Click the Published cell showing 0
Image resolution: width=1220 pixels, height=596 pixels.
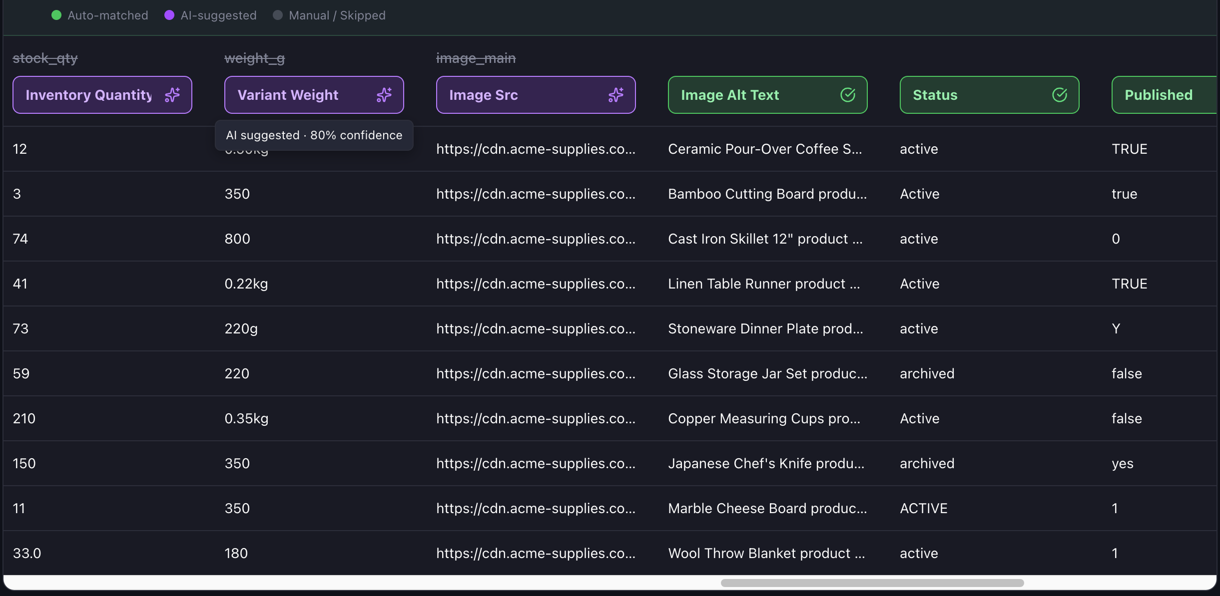[x=1116, y=239]
